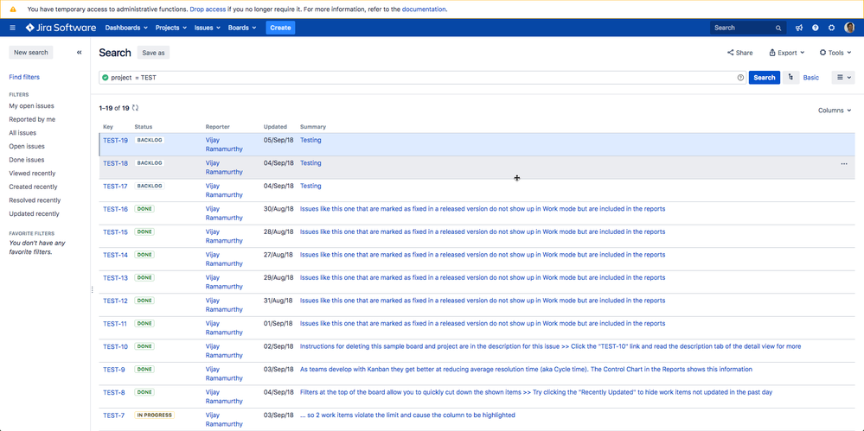Screen dimensions: 864x431
Task: Collapse the filters sidebar with double chevron
Action: pos(79,53)
